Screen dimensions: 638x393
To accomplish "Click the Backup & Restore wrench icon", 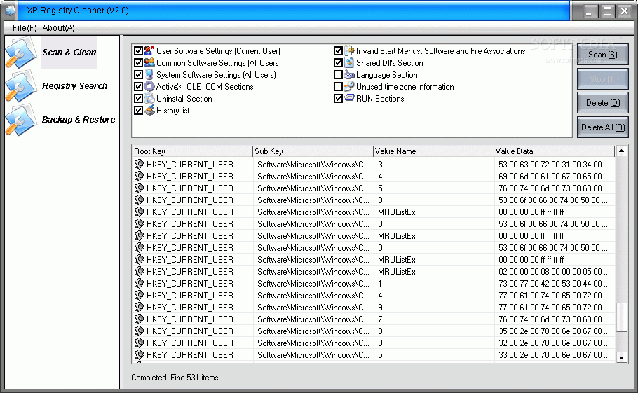I will (x=20, y=120).
